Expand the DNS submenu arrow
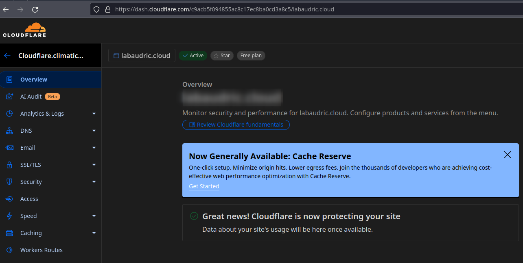This screenshot has height=263, width=523. tap(94, 131)
